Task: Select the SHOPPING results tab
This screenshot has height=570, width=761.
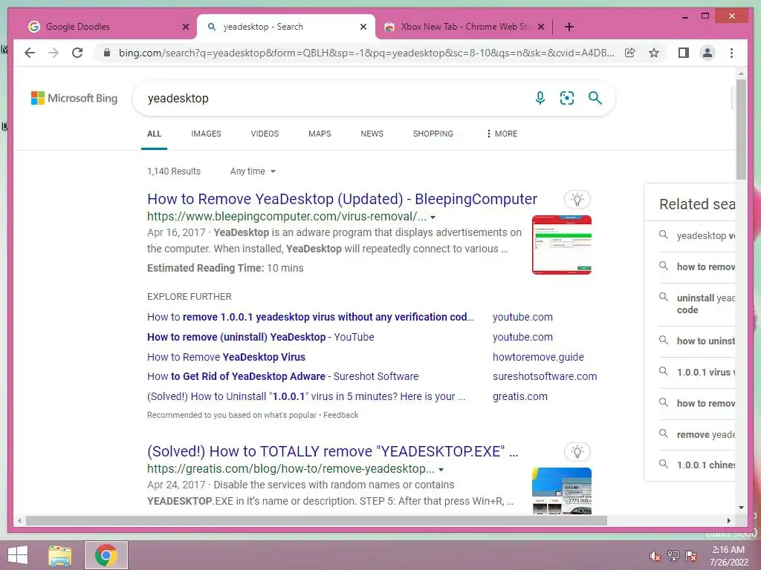Action: (433, 134)
